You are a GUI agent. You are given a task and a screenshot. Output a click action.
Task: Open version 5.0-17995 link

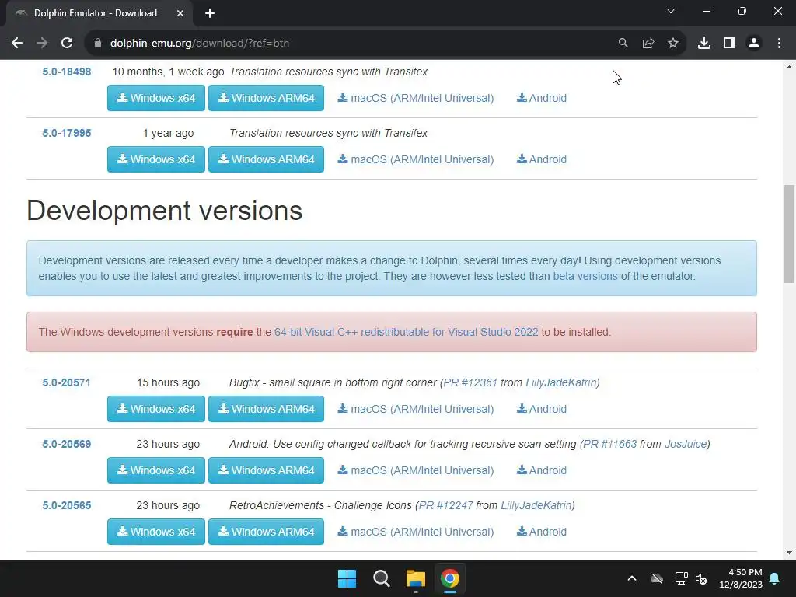(67, 133)
